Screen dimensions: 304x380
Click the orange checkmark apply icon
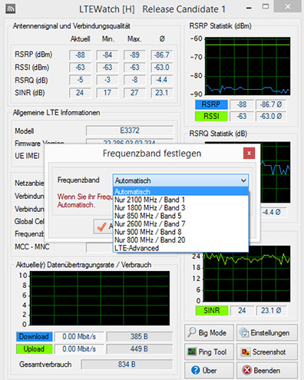101,226
